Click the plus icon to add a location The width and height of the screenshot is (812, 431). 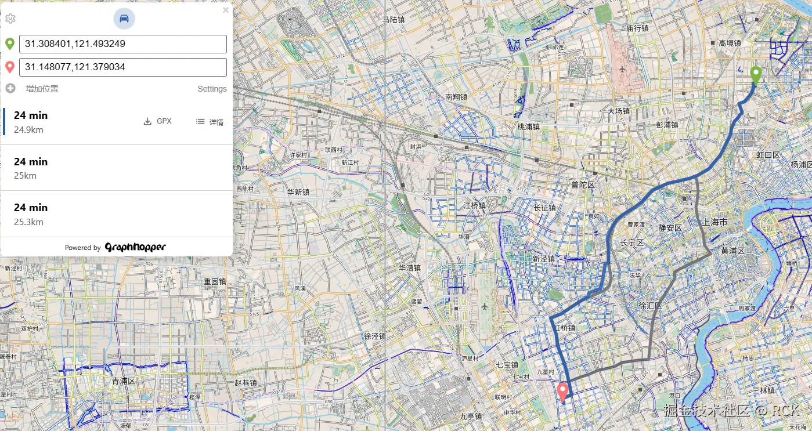point(10,88)
